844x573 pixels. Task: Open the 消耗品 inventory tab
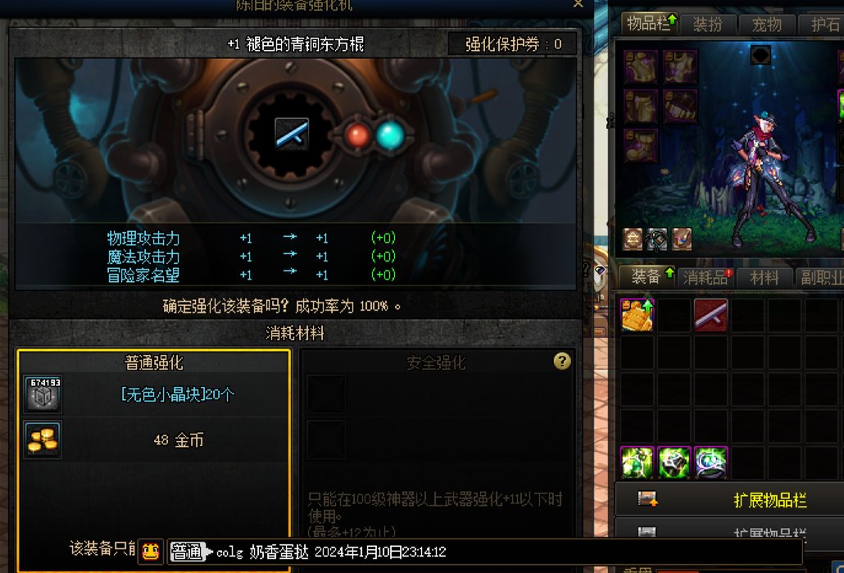(706, 277)
